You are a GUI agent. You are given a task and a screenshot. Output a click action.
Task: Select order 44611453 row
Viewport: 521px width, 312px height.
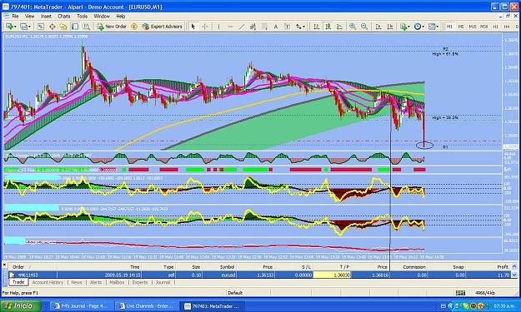pyautogui.click(x=259, y=275)
